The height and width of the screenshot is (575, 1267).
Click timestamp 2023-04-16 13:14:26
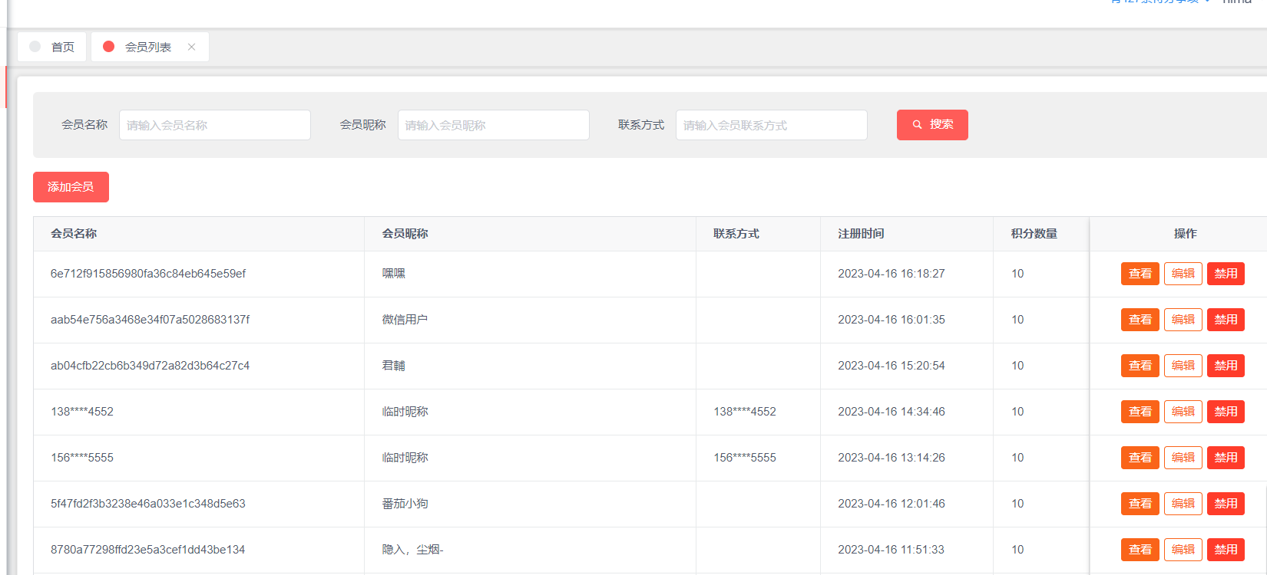tap(892, 458)
